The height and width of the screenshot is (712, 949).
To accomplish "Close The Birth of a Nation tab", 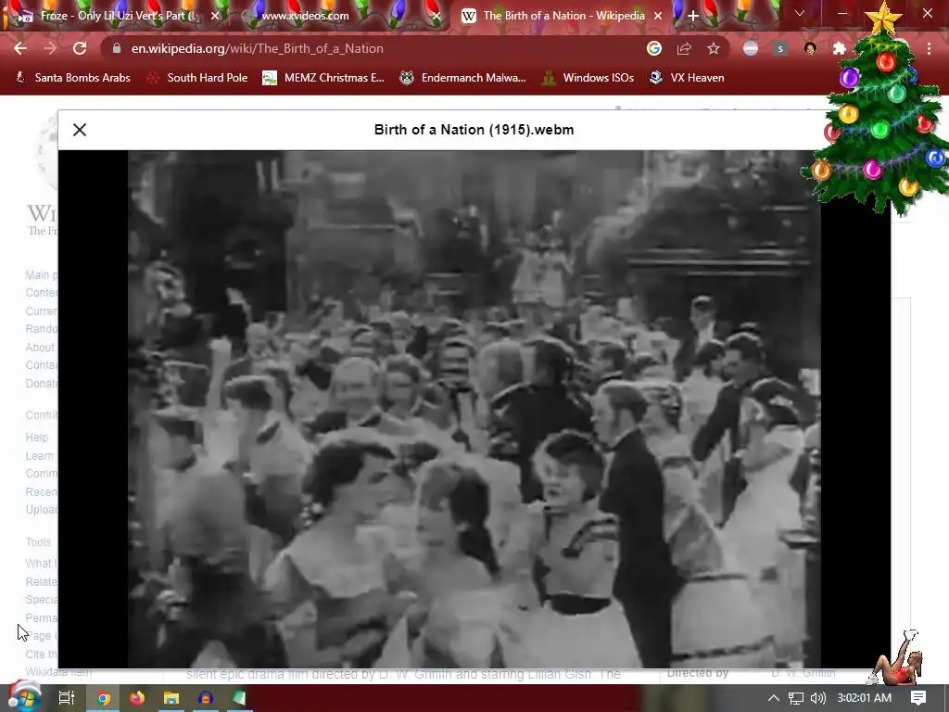I will pyautogui.click(x=658, y=16).
